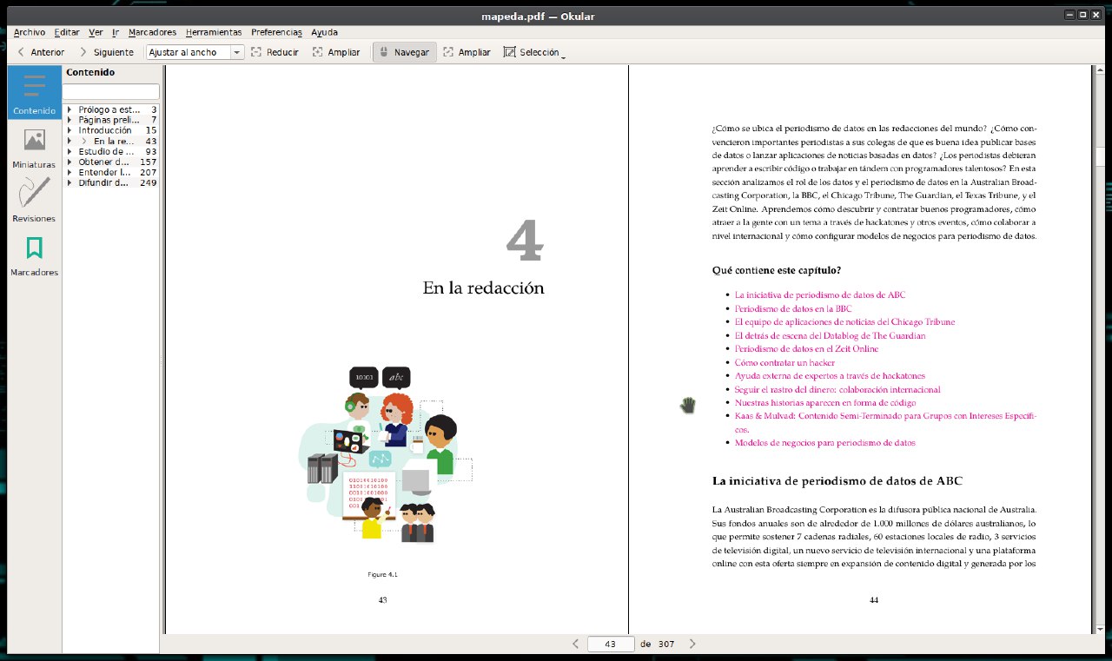Click previous page arrow in bottom bar
This screenshot has height=661, width=1112.
coord(575,644)
